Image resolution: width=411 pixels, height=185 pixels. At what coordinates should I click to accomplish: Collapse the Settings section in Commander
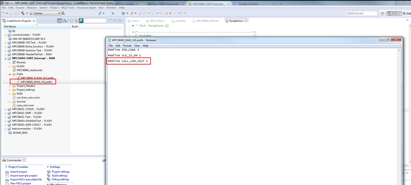[48, 167]
